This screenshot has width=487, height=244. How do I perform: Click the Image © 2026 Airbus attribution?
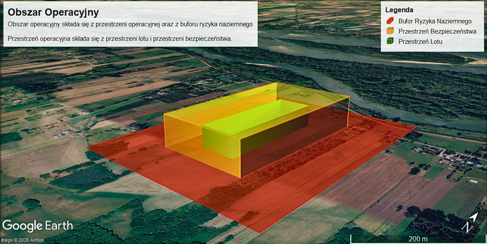click(22, 240)
